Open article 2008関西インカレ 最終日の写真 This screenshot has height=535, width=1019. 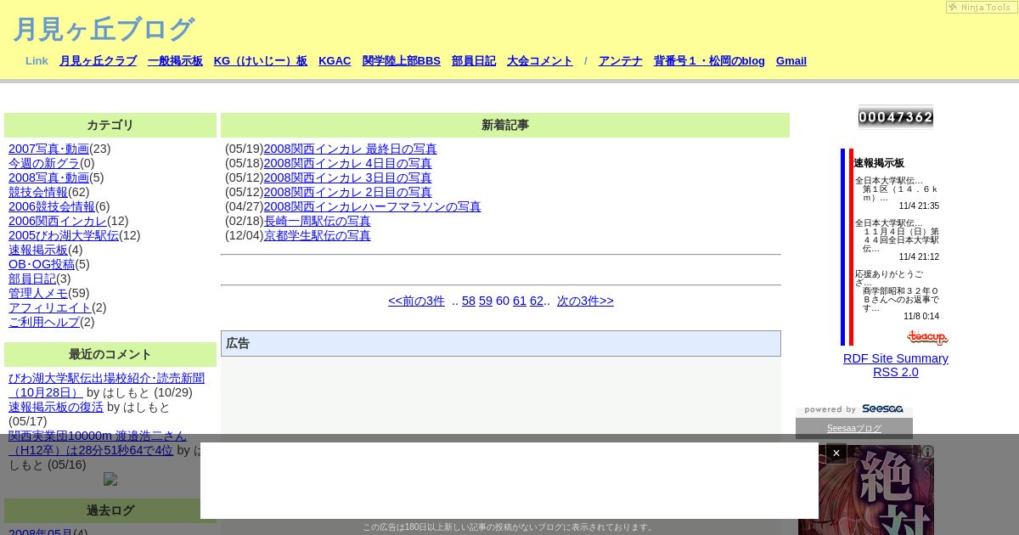pyautogui.click(x=350, y=149)
